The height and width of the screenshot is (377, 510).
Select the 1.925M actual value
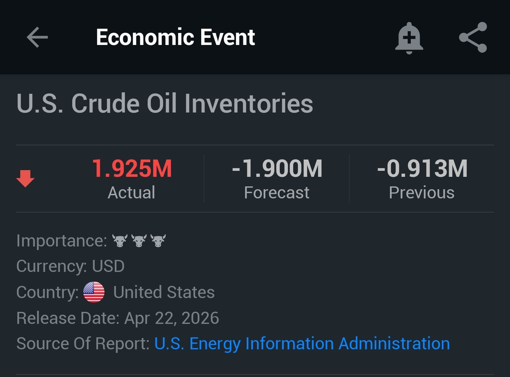pos(132,168)
